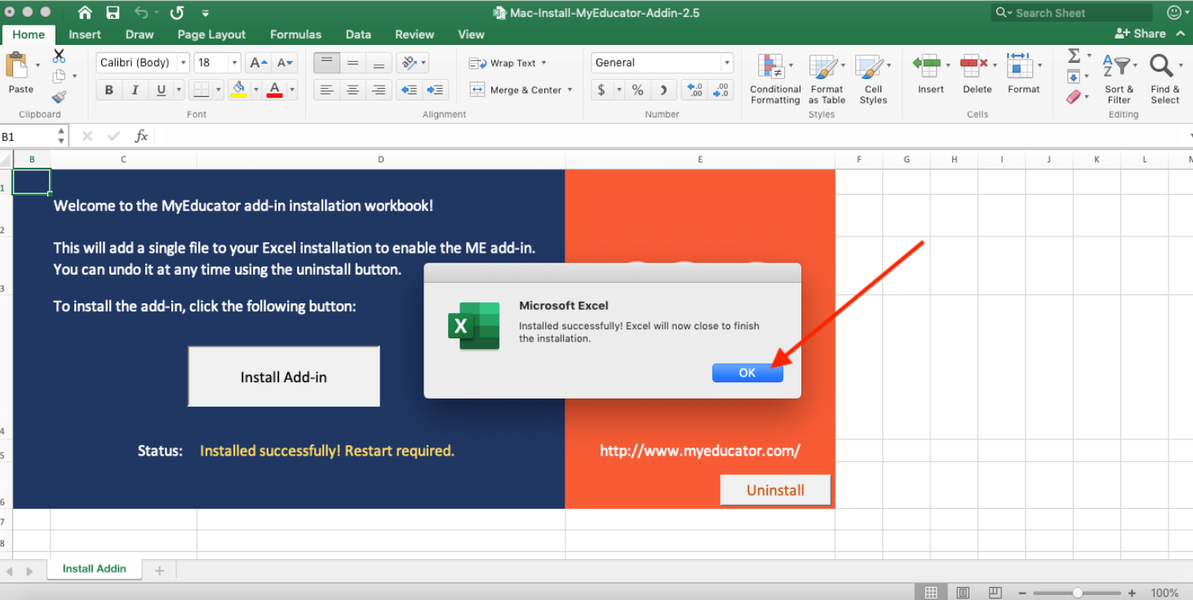Save the workbook with the floppy disk icon

pyautogui.click(x=113, y=13)
